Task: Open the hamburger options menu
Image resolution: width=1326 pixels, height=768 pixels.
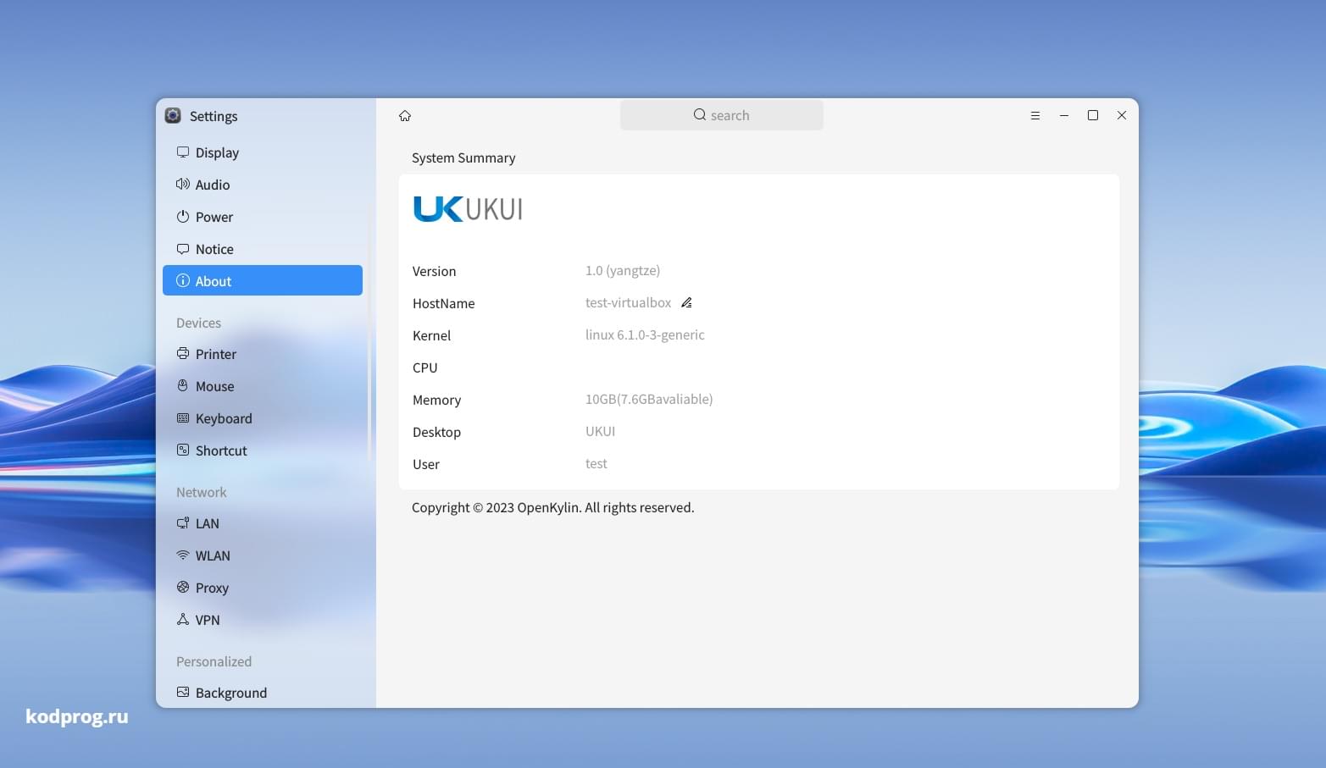Action: coord(1035,116)
